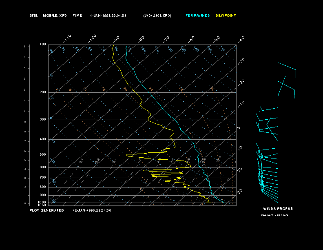The image size is (323, 250).
Task: Click the observation time stamp after TIME:
Action: click(108, 16)
